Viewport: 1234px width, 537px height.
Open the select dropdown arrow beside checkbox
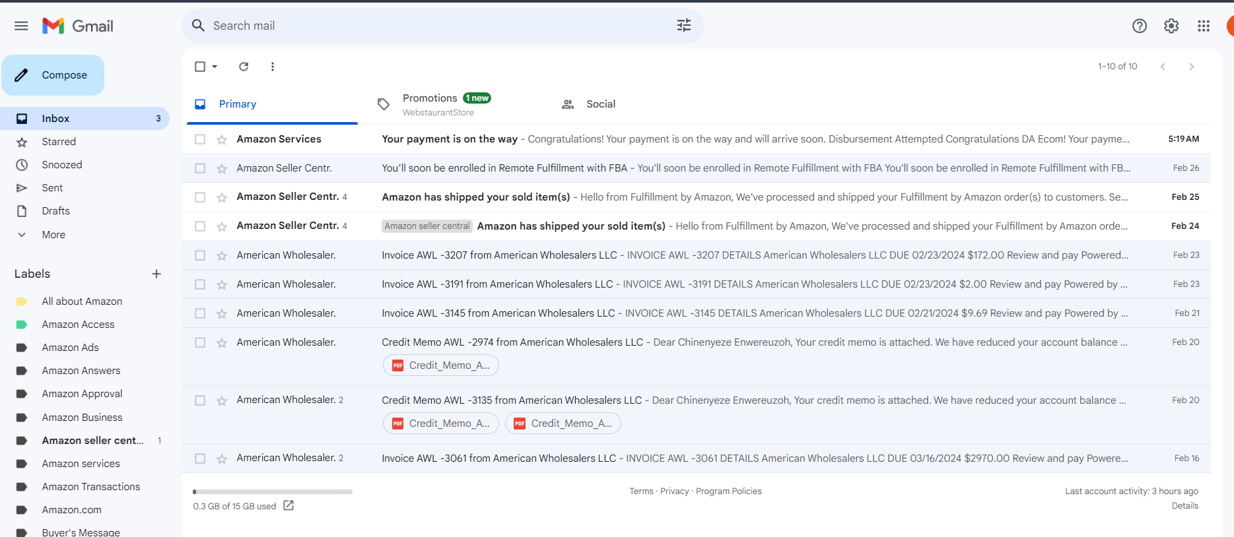coord(215,67)
